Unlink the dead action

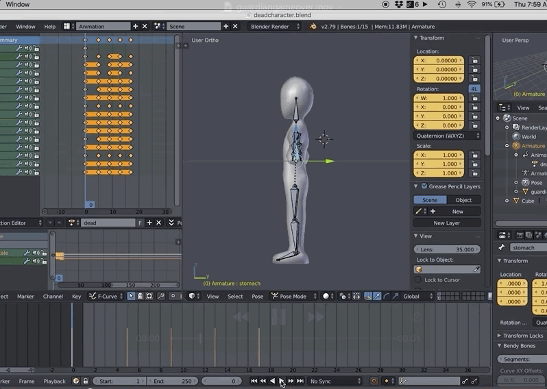(x=159, y=223)
